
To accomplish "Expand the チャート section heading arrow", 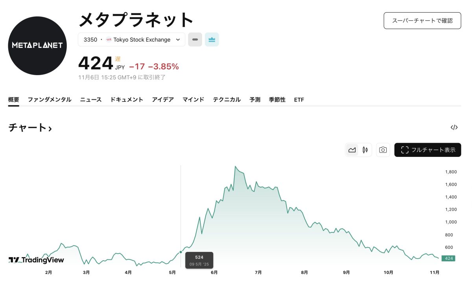I will [50, 128].
